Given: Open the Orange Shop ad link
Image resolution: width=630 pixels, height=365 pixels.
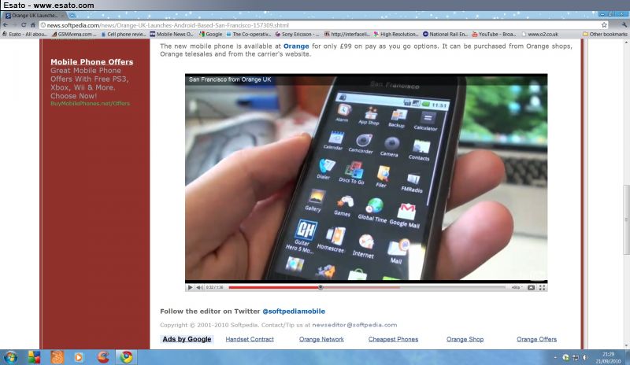Looking at the screenshot, I should [x=465, y=339].
